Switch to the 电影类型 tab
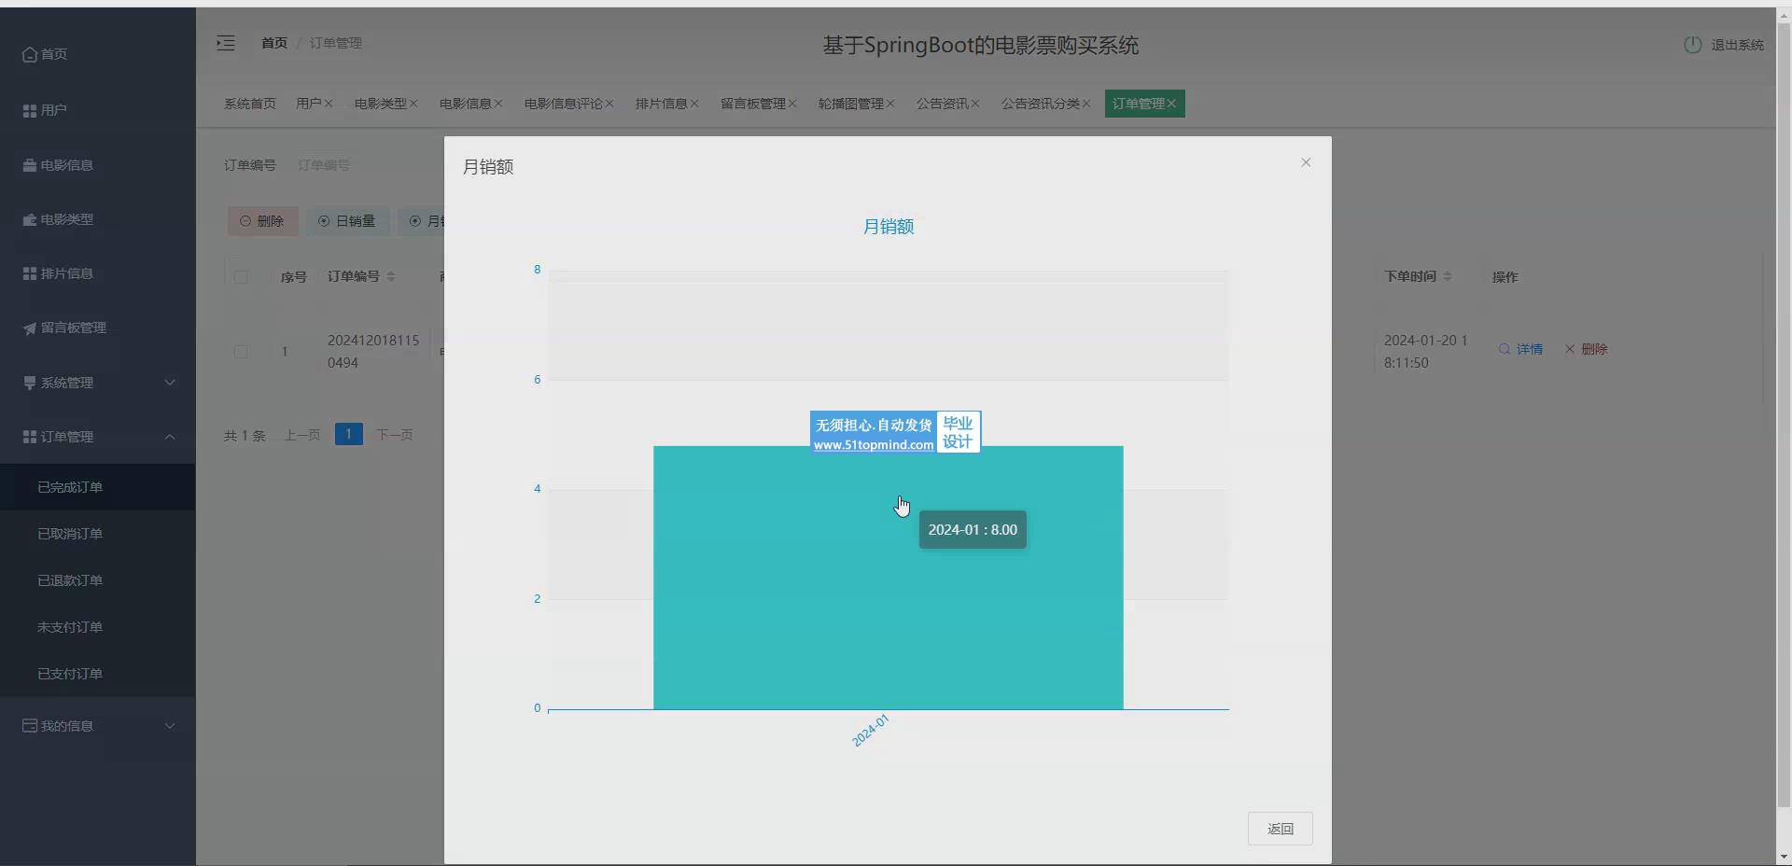 [380, 104]
